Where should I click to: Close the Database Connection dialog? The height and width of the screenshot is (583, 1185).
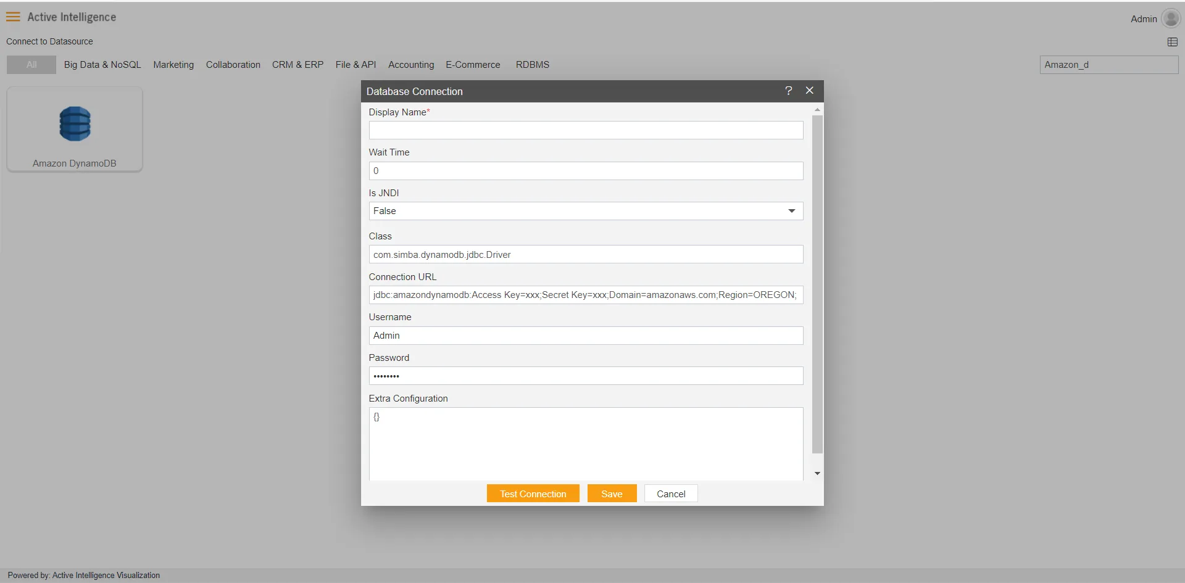coord(810,91)
